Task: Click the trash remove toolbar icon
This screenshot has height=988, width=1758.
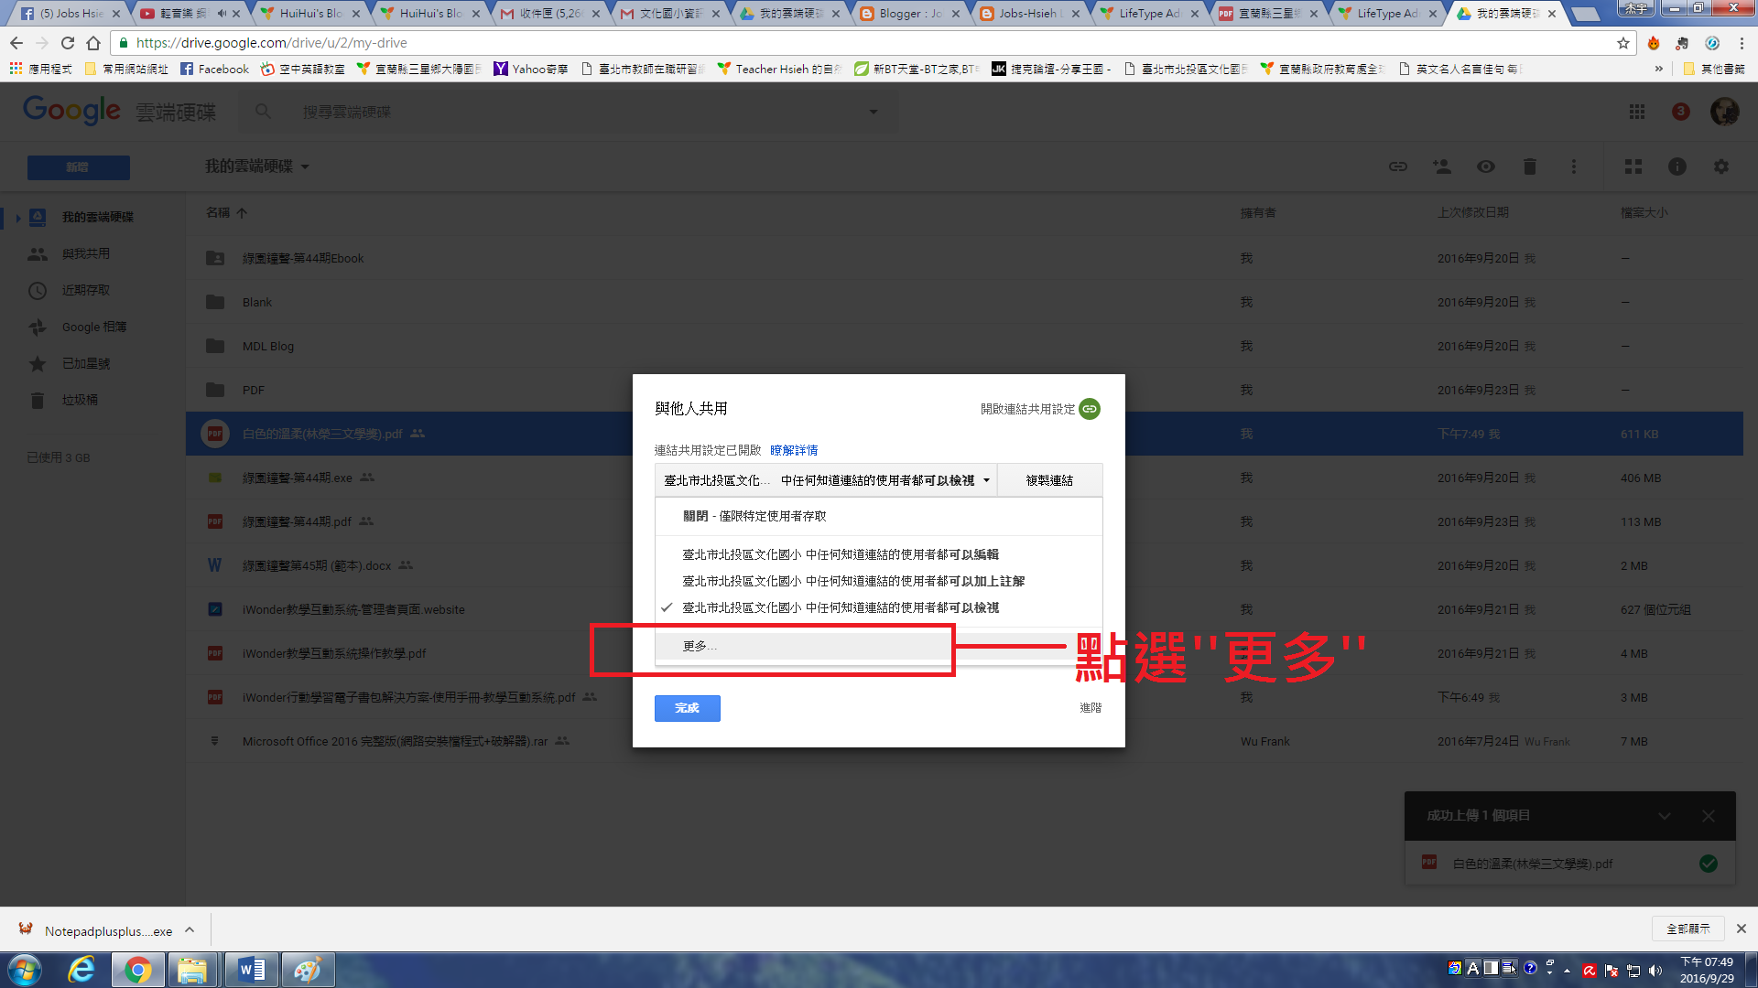Action: pos(1529,166)
